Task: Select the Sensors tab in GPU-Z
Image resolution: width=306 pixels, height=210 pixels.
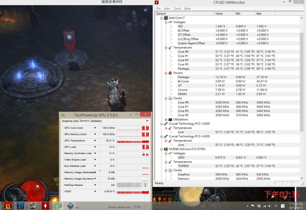Action: (x=84, y=120)
